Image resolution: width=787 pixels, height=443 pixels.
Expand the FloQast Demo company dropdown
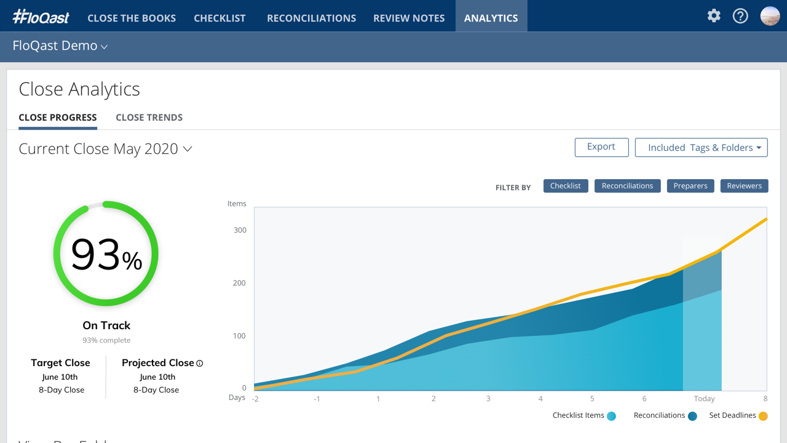(x=60, y=46)
